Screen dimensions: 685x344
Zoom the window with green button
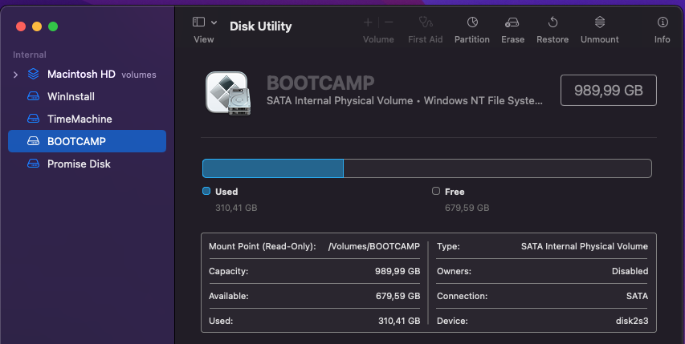[x=53, y=26]
